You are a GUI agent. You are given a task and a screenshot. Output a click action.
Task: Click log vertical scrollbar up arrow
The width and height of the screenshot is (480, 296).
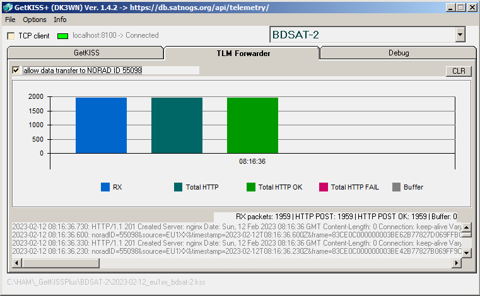click(466, 227)
